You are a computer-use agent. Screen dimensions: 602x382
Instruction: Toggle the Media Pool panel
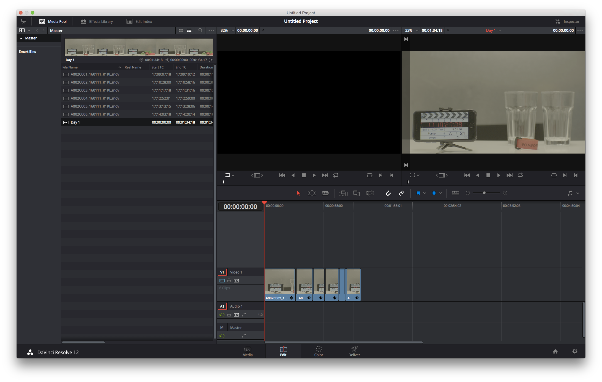point(53,21)
